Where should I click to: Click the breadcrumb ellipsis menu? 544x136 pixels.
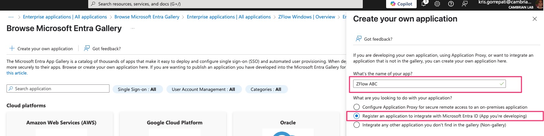tap(11, 17)
